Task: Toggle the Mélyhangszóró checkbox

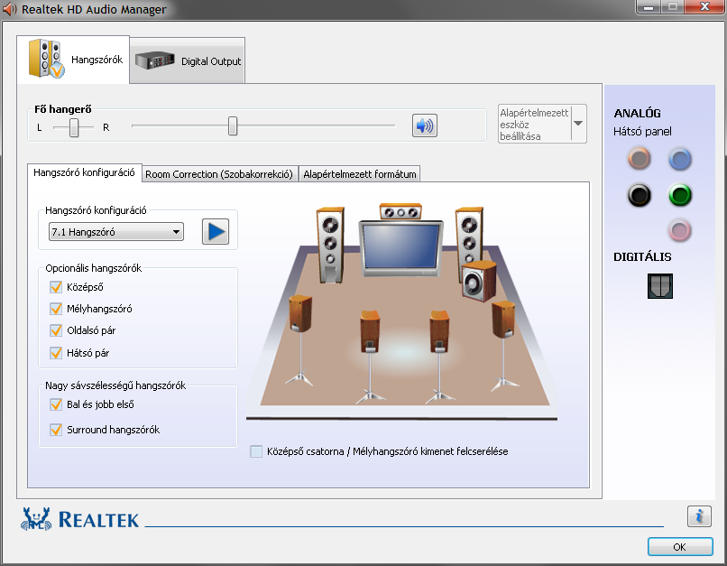Action: tap(56, 309)
